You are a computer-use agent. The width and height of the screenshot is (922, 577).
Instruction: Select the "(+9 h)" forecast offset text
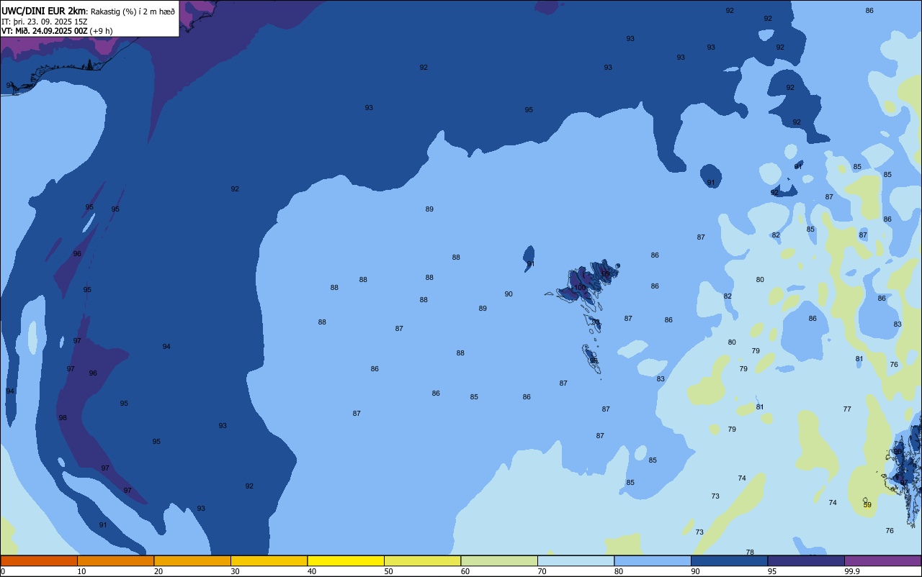[101, 31]
